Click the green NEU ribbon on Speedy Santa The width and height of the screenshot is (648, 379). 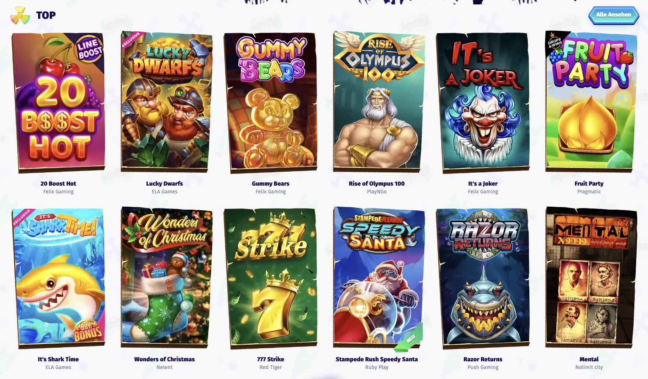pos(410,338)
